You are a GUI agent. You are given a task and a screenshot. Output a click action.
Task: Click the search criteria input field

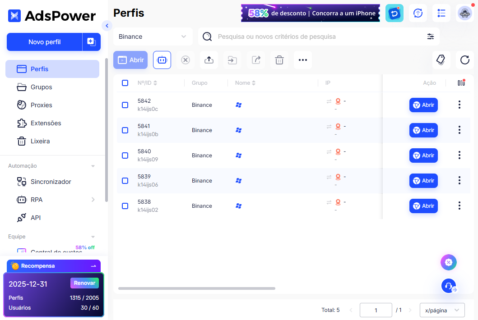[319, 37]
